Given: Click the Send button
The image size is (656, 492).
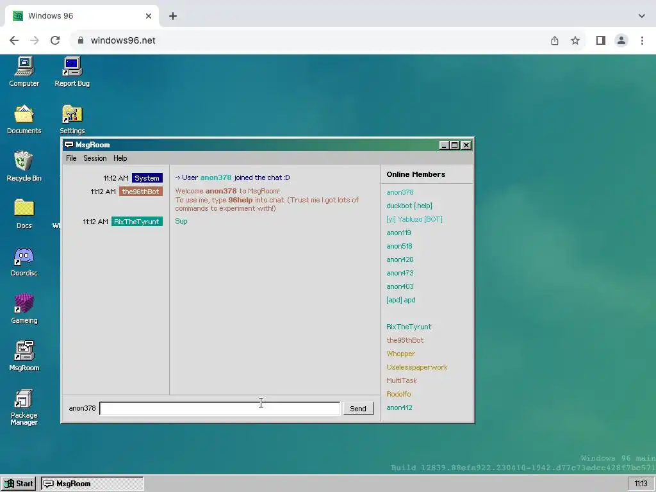Looking at the screenshot, I should click(x=357, y=409).
